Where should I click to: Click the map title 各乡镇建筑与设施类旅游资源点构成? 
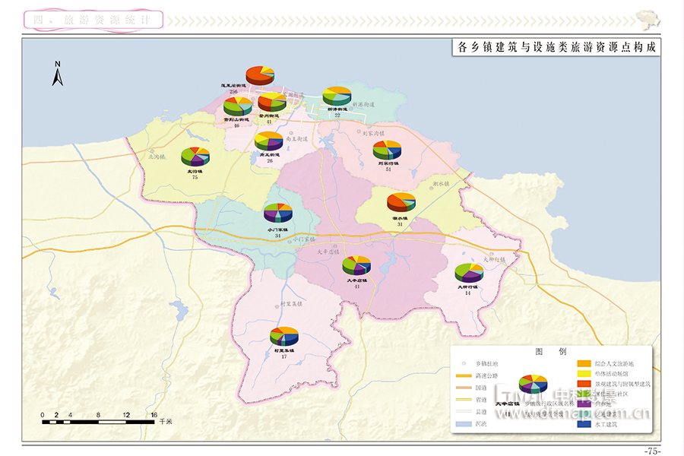click(x=553, y=47)
